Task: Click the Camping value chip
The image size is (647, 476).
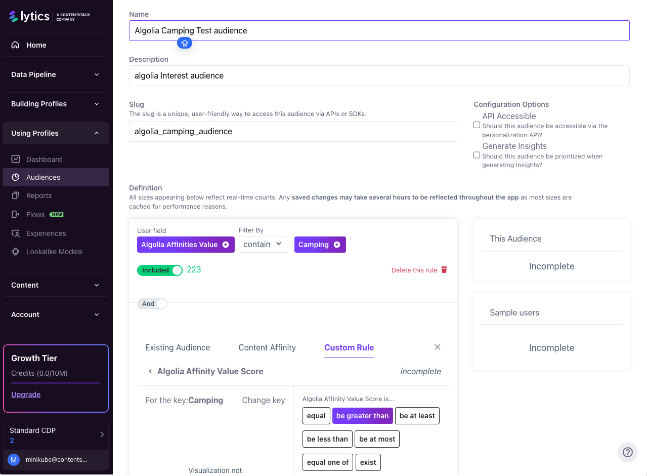Action: (x=320, y=245)
